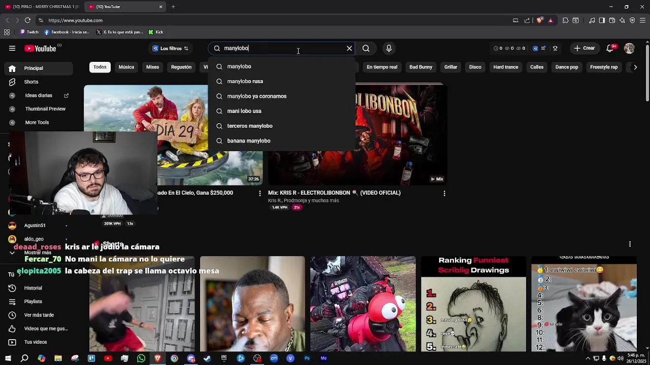Open the YouTube hamburger guide menu
650x365 pixels.
pos(12,48)
